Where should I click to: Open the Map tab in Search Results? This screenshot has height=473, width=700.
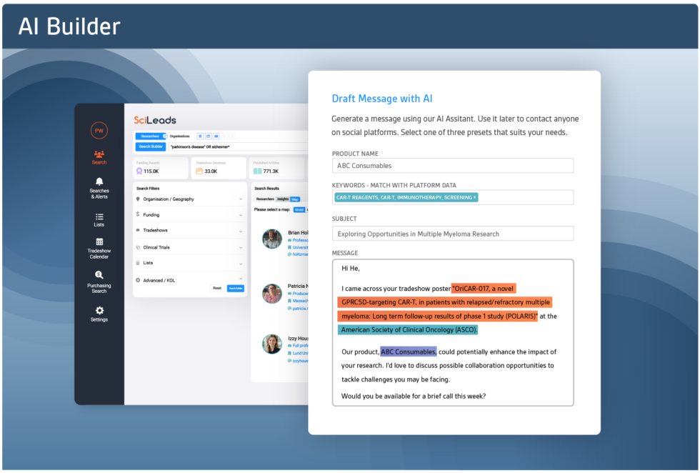[x=296, y=201]
